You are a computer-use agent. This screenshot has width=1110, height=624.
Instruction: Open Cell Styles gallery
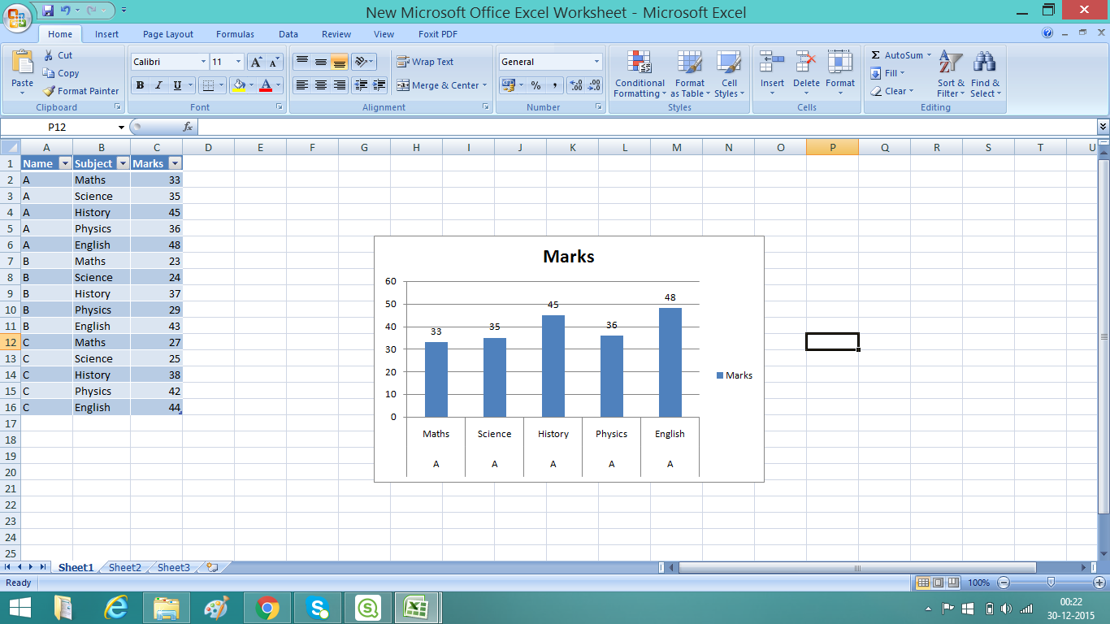(x=729, y=74)
